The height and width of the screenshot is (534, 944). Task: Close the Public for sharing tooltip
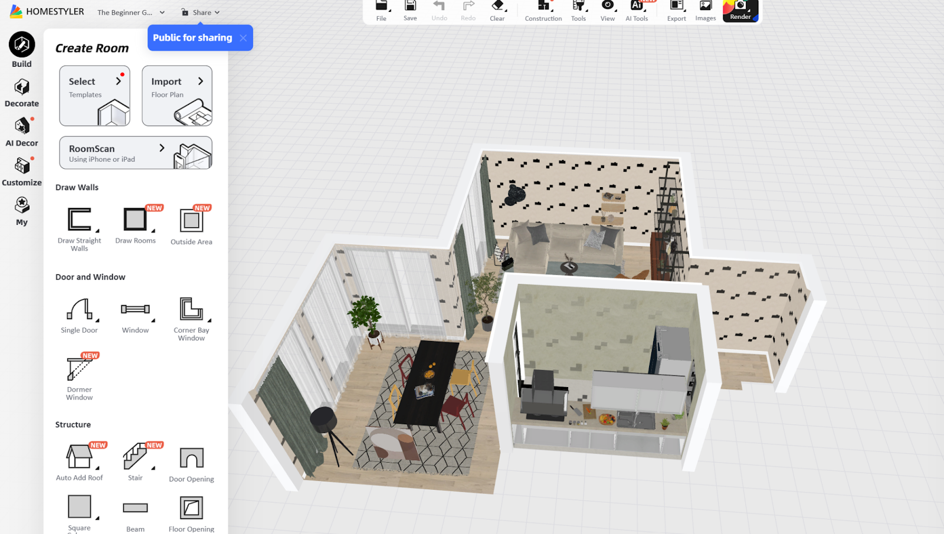[243, 38]
